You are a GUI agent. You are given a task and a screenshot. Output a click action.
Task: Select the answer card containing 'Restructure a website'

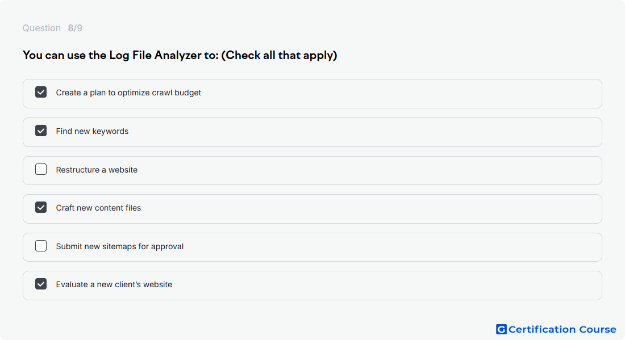(312, 170)
